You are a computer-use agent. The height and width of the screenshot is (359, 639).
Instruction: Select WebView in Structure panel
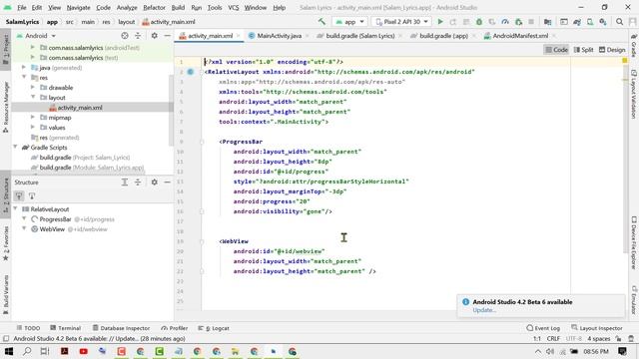(x=52, y=229)
